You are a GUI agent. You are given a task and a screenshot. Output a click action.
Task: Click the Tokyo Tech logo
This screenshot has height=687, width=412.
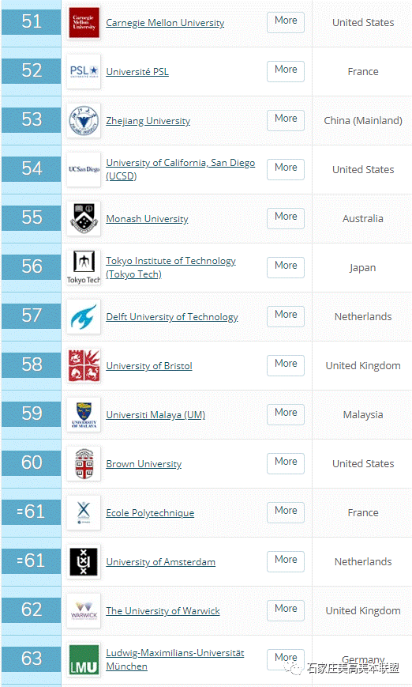pyautogui.click(x=84, y=268)
